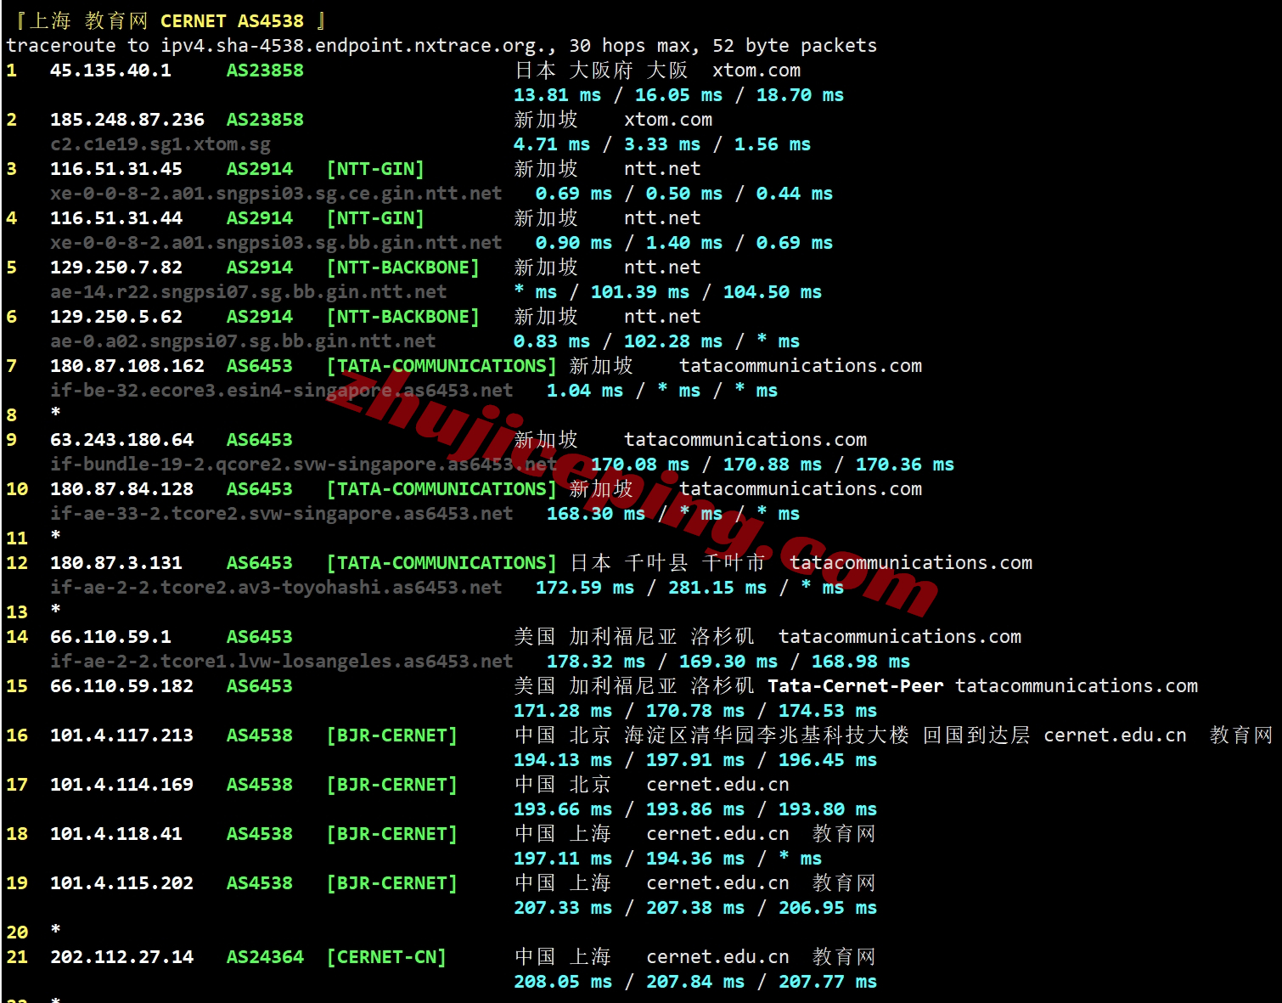
Task: Click cernet.edu.cn on hop 17
Action: pyautogui.click(x=717, y=784)
